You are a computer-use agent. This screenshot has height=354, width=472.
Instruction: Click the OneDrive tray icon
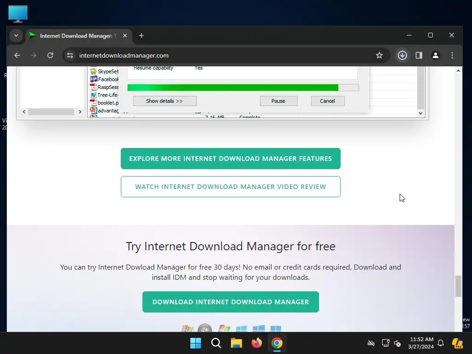pos(371,343)
